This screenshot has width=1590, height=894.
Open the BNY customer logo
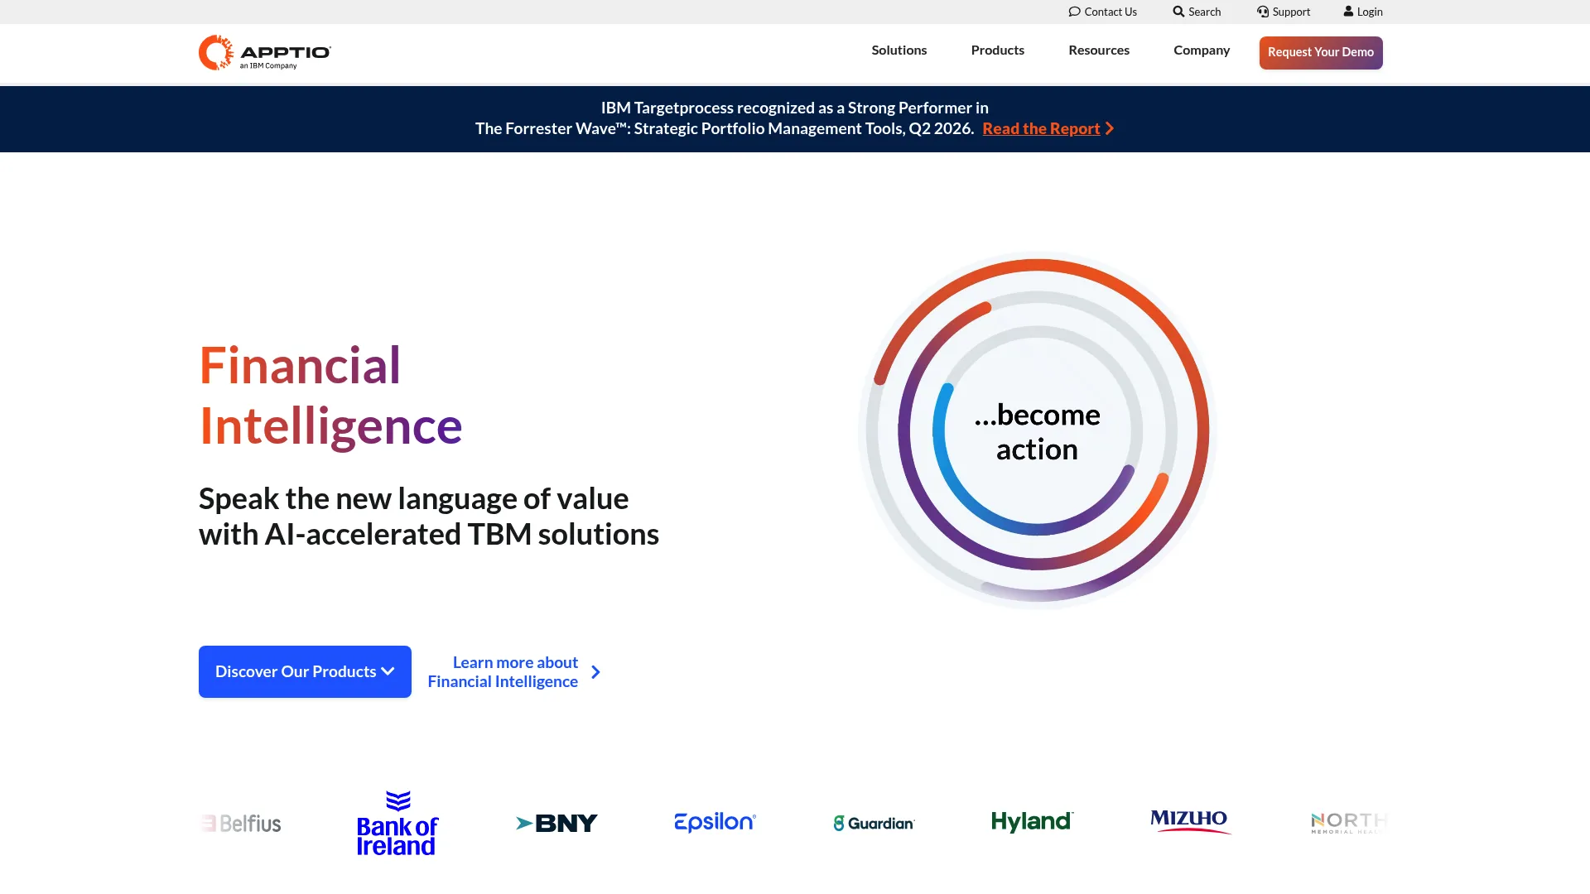click(x=556, y=824)
